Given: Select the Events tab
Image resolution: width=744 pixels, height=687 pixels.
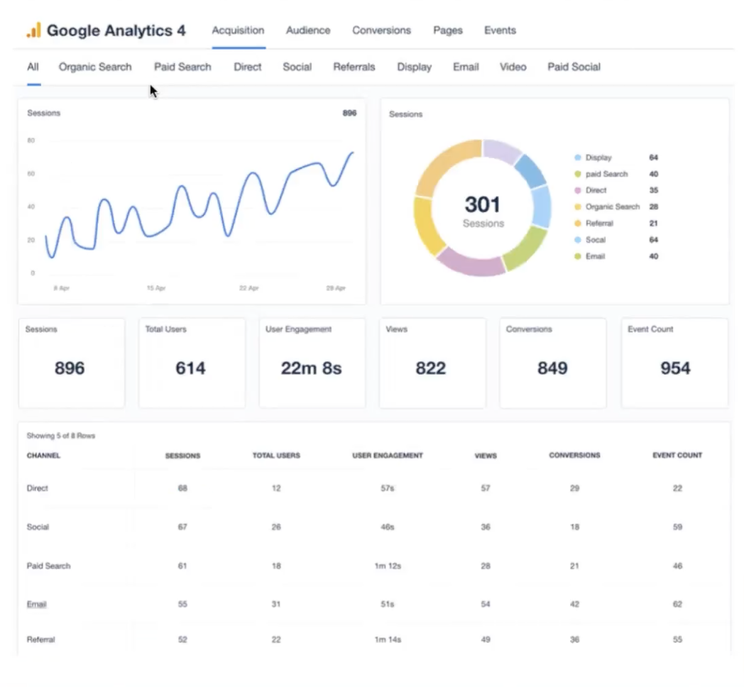Looking at the screenshot, I should [x=500, y=31].
